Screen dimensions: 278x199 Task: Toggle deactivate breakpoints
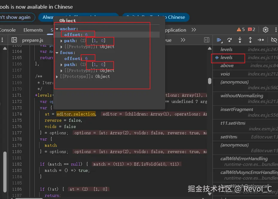[274, 40]
